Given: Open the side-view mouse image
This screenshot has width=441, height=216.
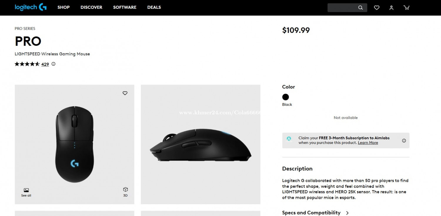Looking at the screenshot, I should click(201, 144).
